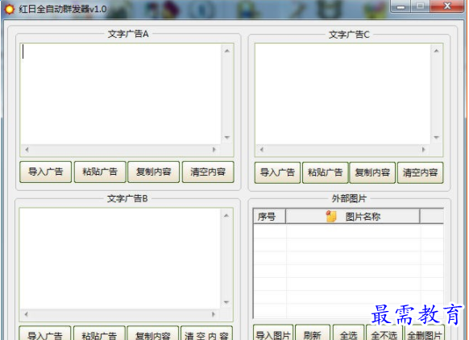This screenshot has height=340, width=469.
Task: Click the note icon in 图片名称 header
Action: pos(331,216)
